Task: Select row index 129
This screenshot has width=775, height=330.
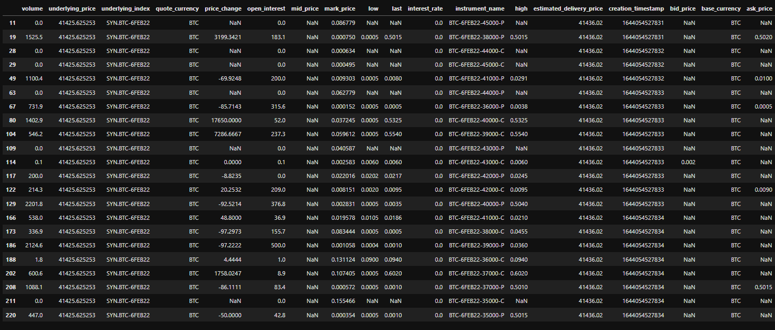Action: (x=11, y=204)
